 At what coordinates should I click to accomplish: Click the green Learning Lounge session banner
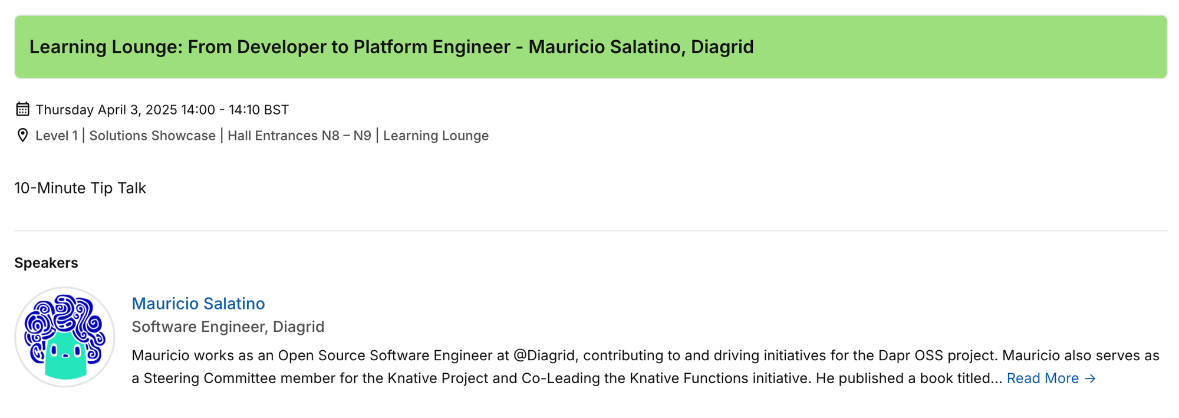591,47
